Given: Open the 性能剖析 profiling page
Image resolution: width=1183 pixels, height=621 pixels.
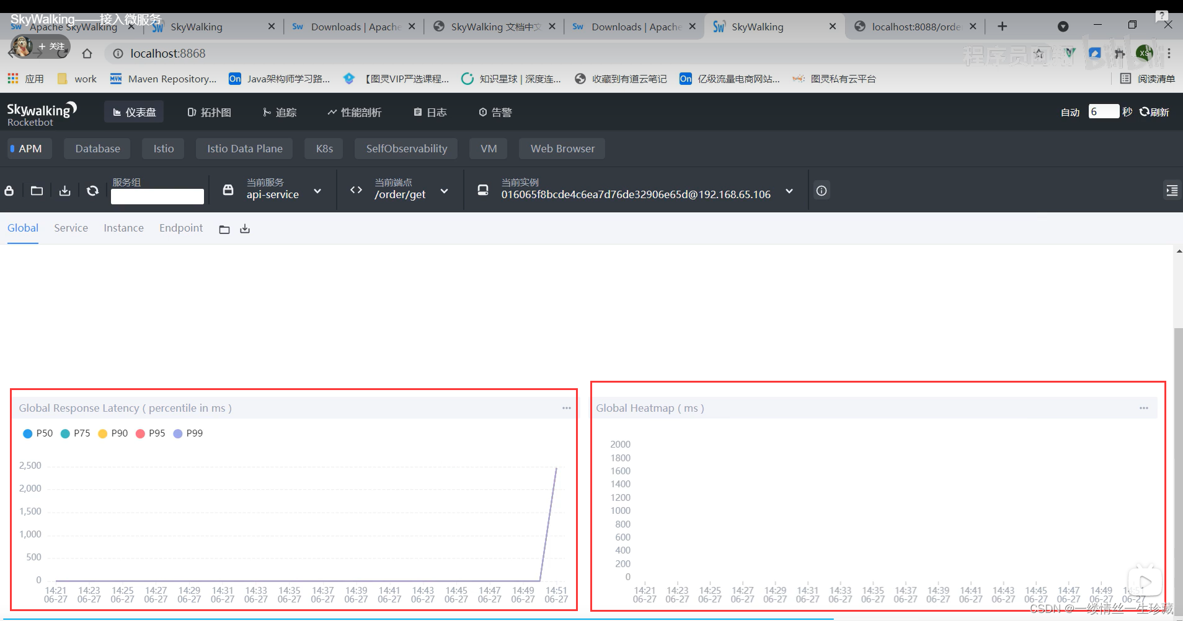Looking at the screenshot, I should pos(354,112).
